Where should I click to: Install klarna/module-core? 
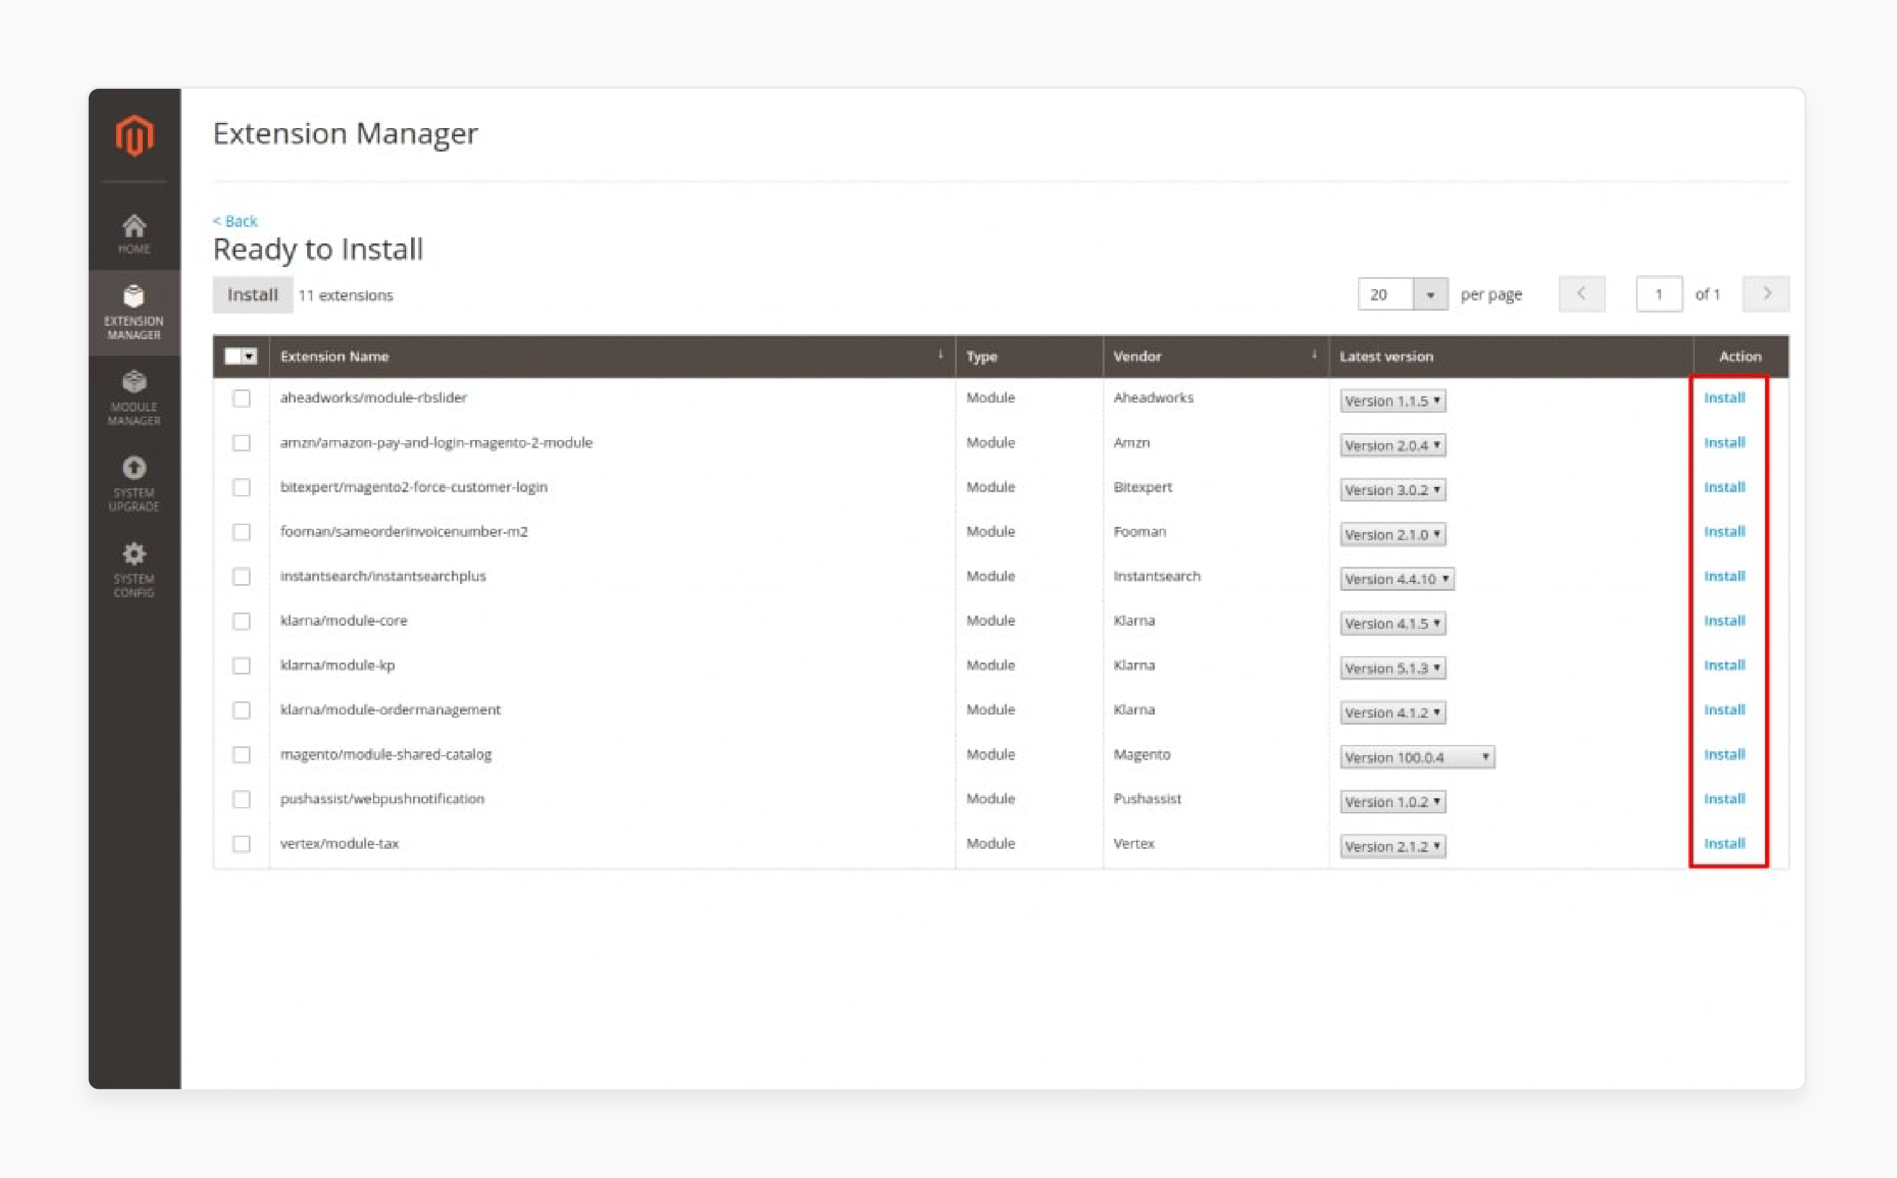tap(1724, 620)
